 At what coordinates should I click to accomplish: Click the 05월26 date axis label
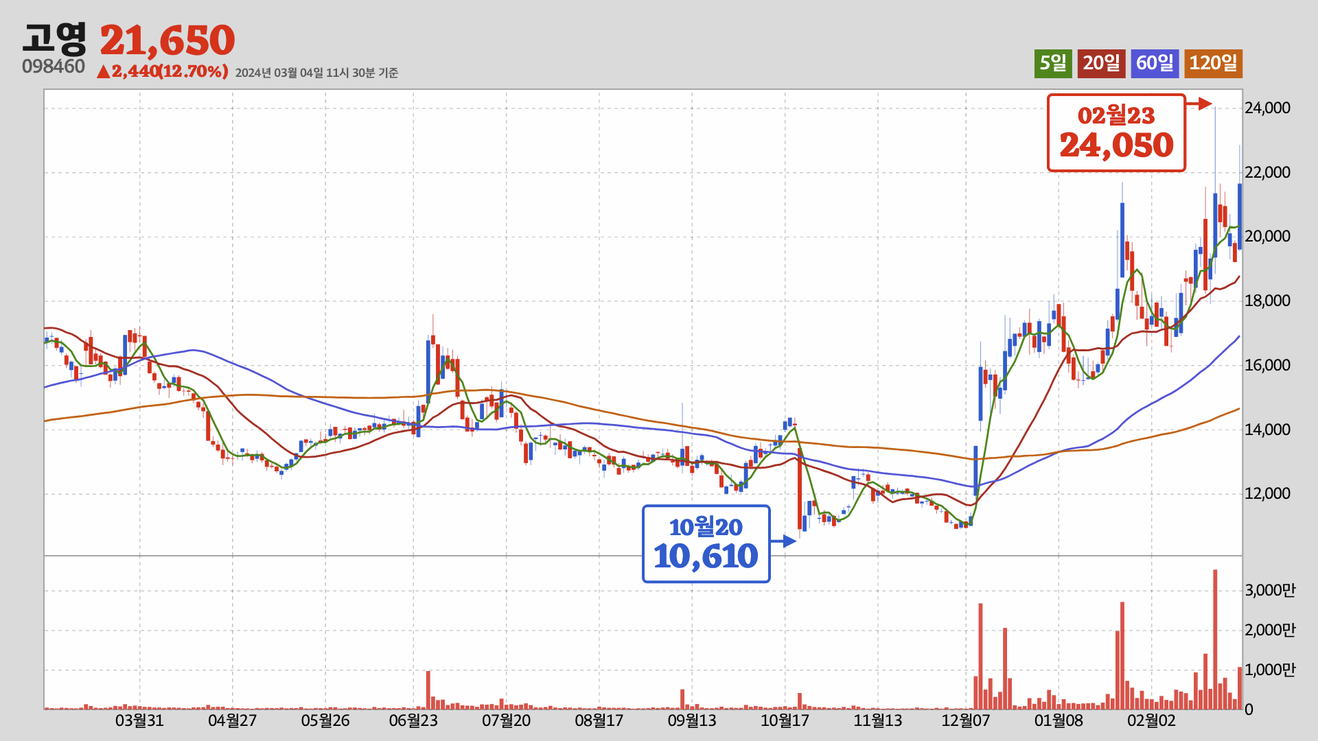coord(325,720)
